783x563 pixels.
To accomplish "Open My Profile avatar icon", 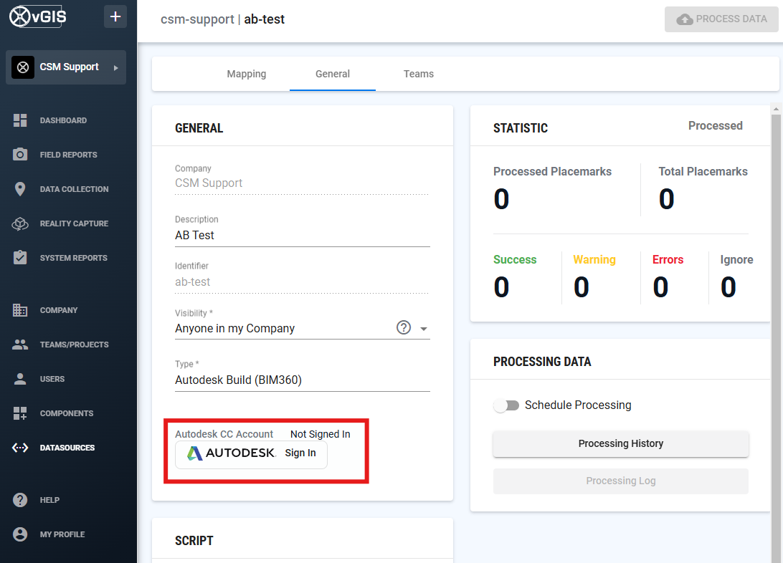I will tap(20, 534).
